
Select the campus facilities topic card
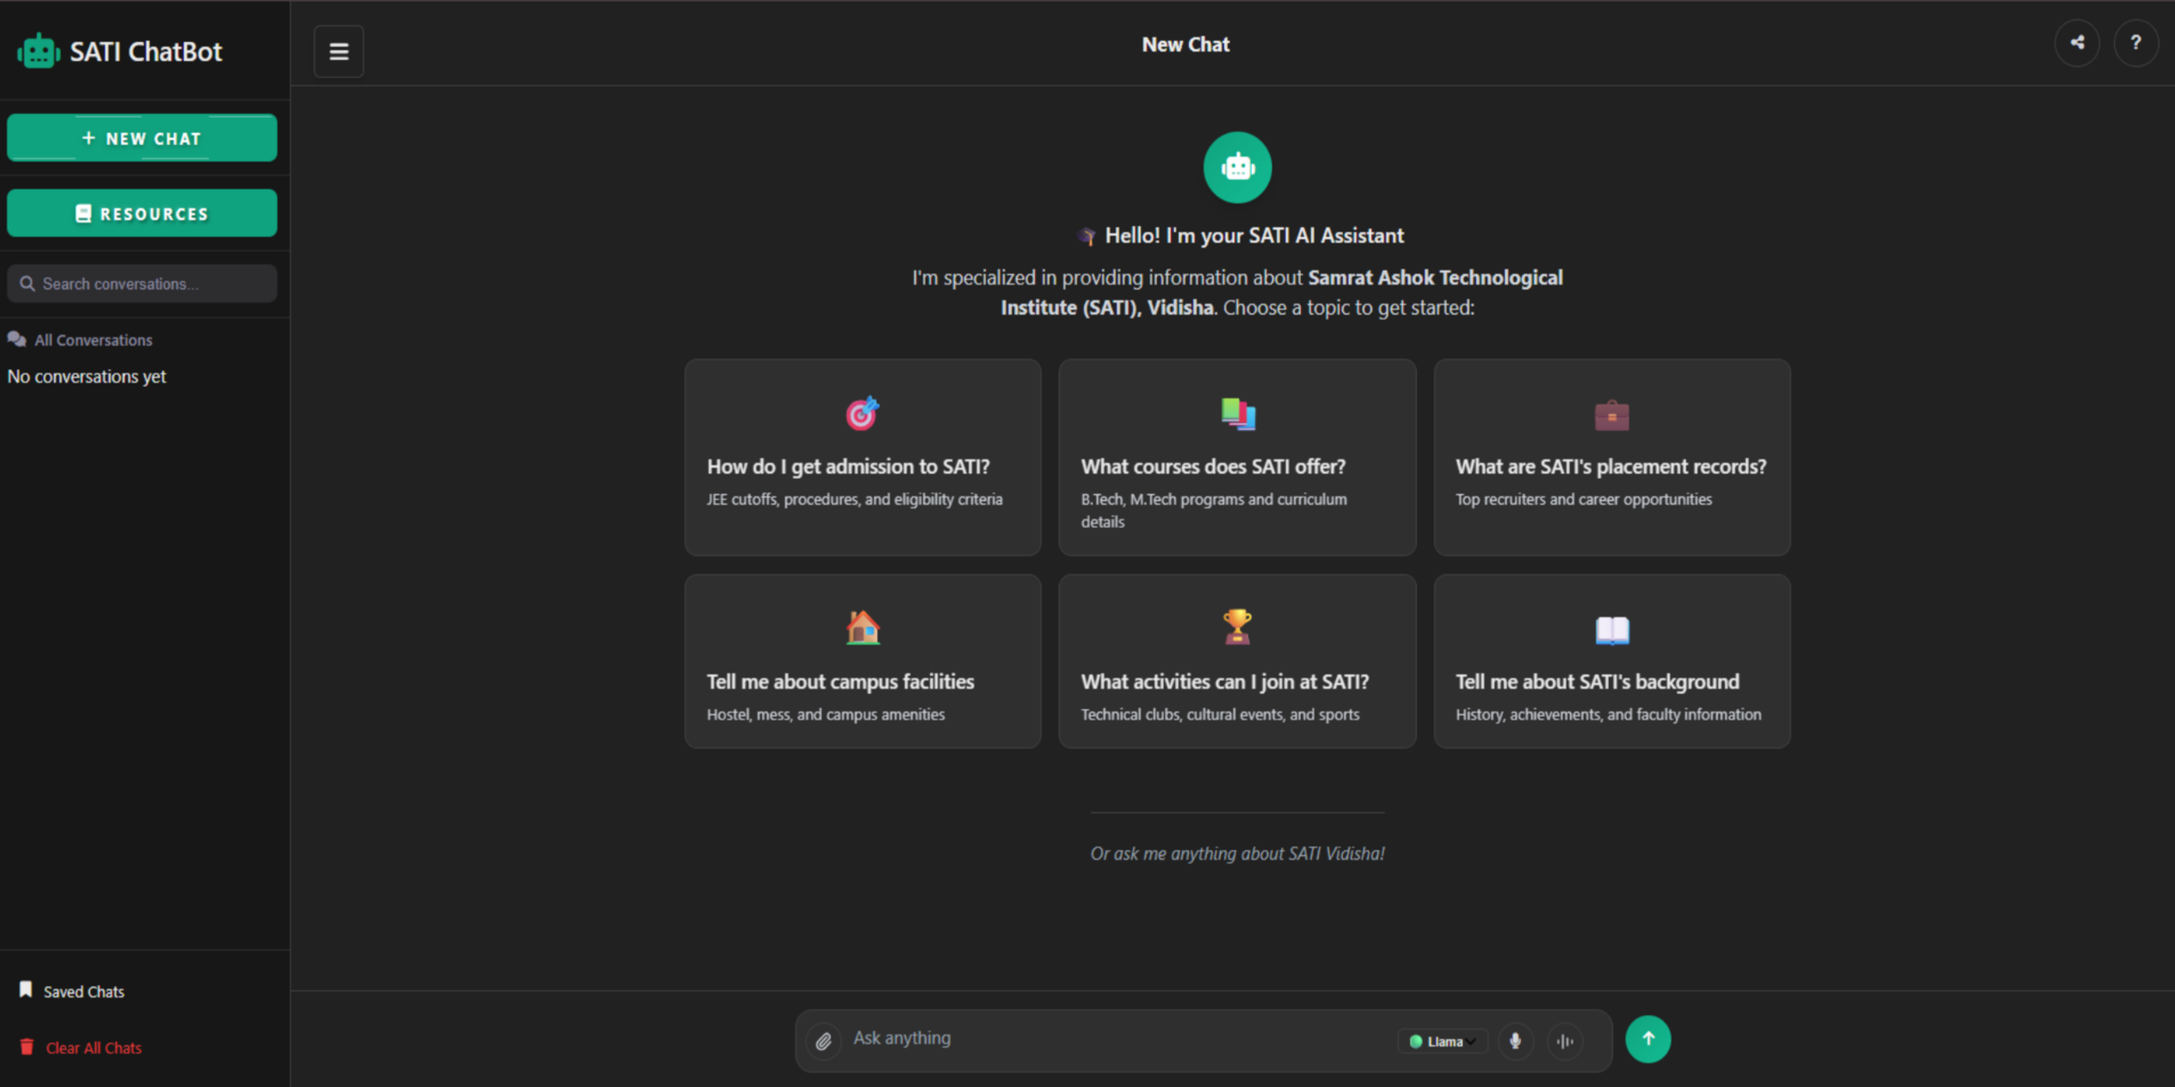pos(861,660)
